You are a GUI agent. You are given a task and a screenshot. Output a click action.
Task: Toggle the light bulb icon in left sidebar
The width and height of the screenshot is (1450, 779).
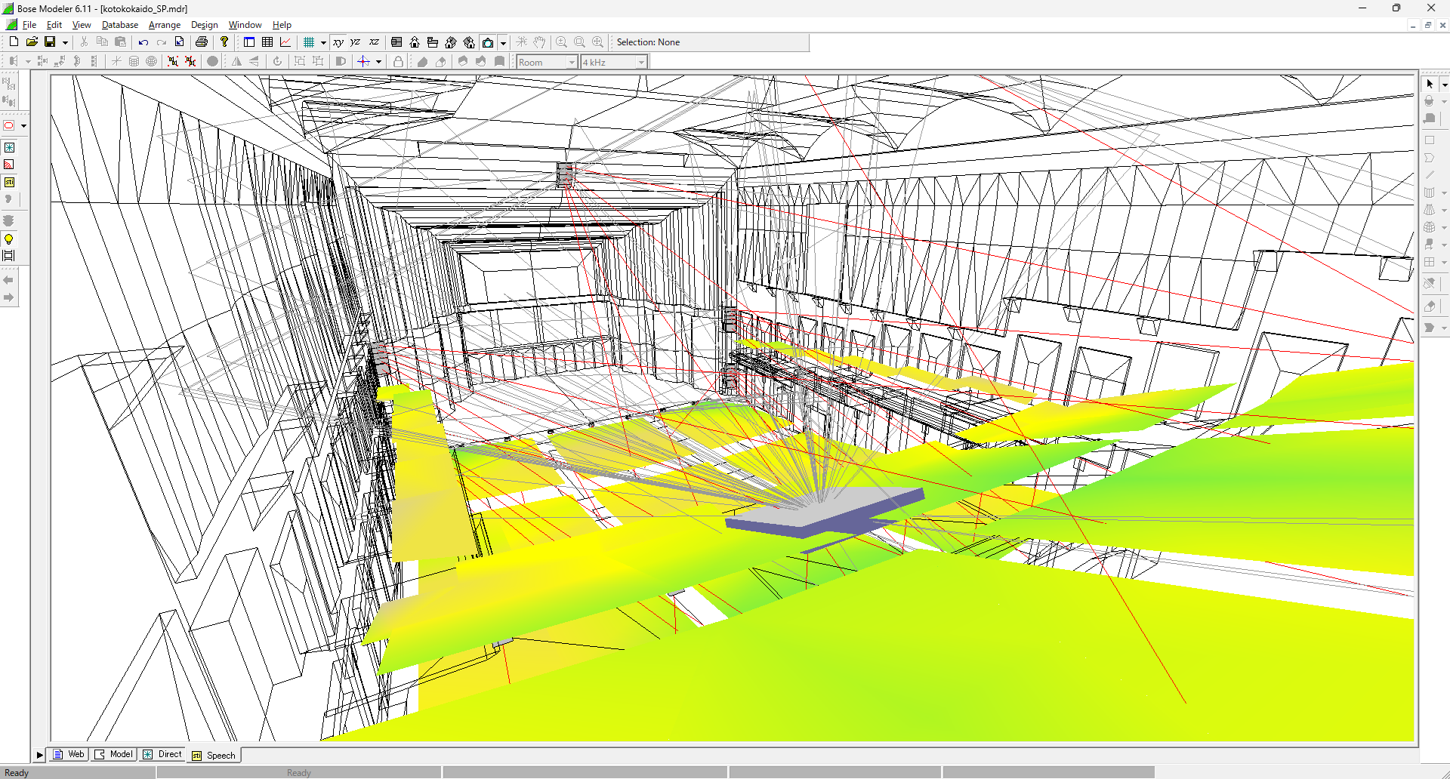(x=9, y=239)
